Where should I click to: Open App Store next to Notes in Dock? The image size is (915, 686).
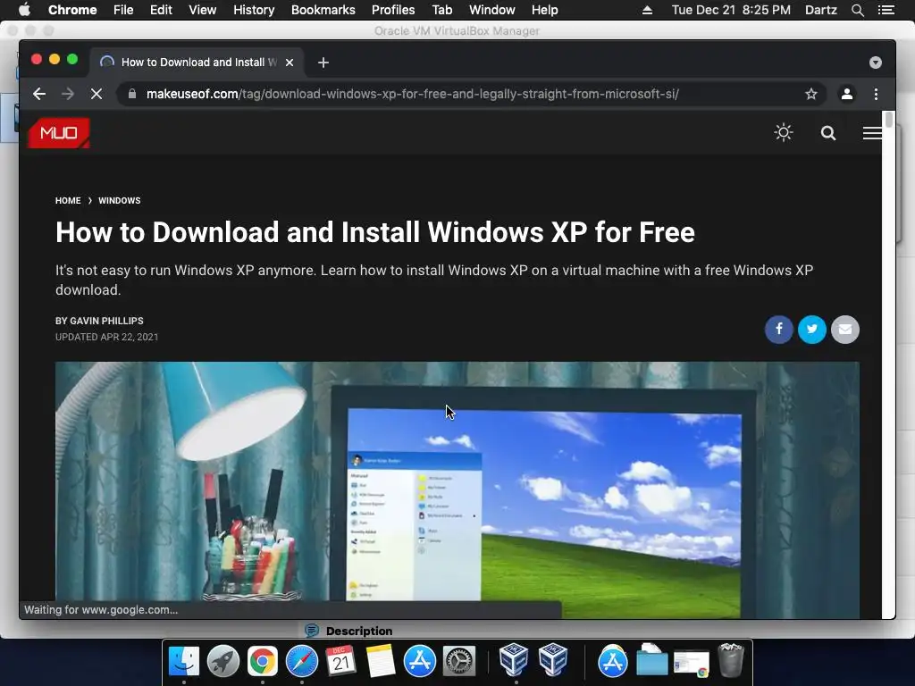point(420,661)
